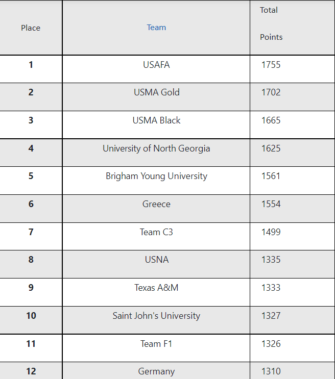Click the 1755 total points value
This screenshot has height=379, width=335.
(x=271, y=65)
